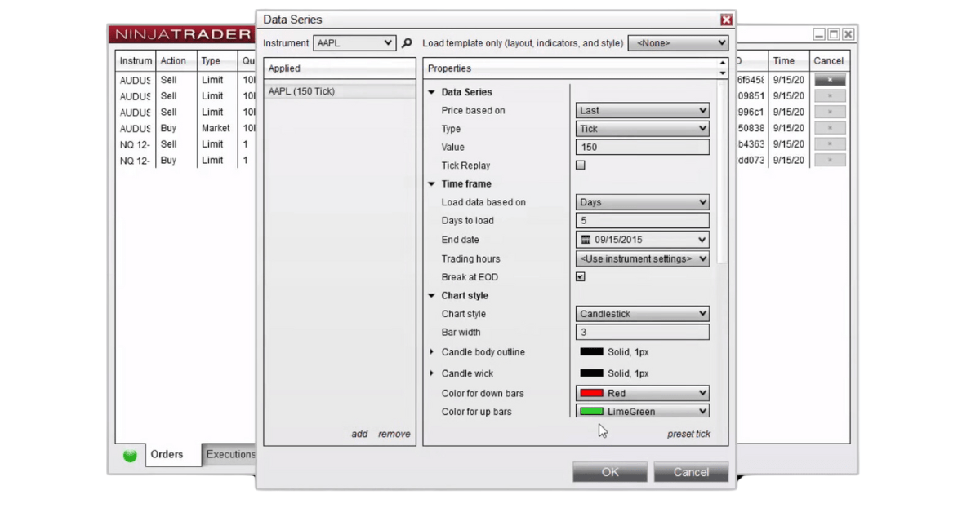Screen dimensions: 980x512
Task: Maximize the NinjaTrader orders window
Action: click(x=834, y=34)
